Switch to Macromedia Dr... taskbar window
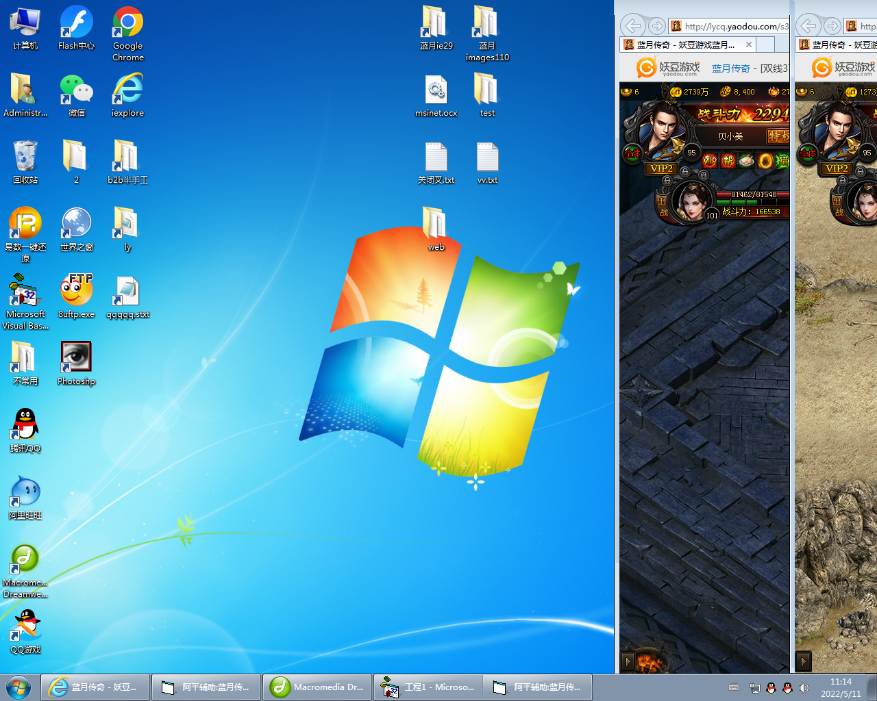Viewport: 877px width, 701px height. [317, 687]
